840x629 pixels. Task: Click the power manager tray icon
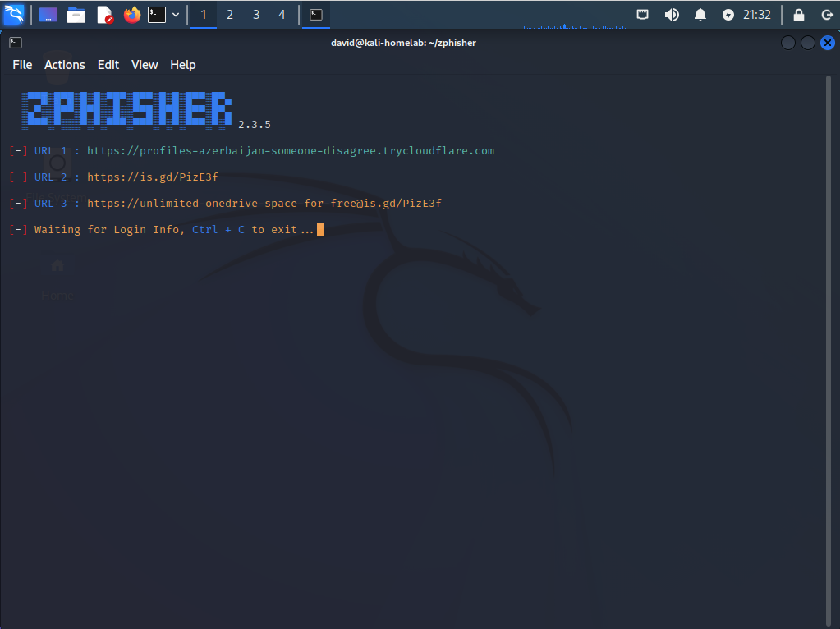tap(728, 15)
